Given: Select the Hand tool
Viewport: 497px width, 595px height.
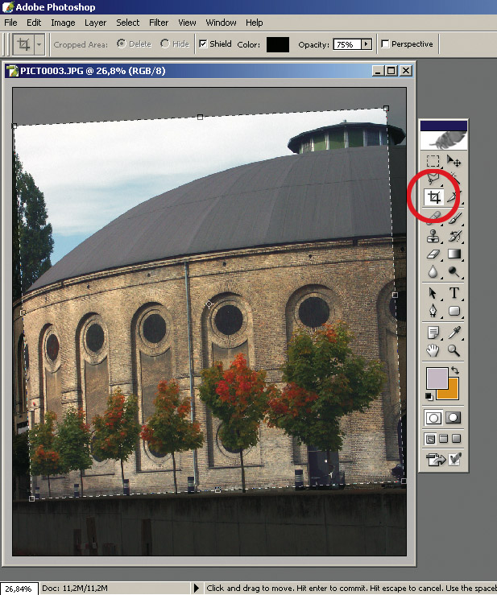Looking at the screenshot, I should (433, 350).
